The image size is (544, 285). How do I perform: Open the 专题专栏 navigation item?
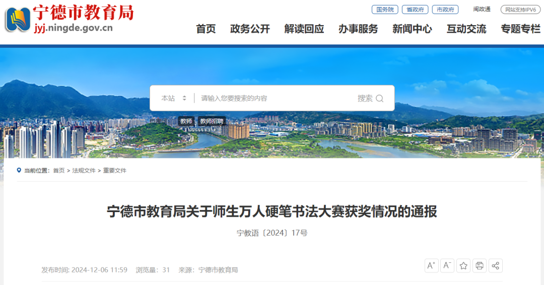521,29
